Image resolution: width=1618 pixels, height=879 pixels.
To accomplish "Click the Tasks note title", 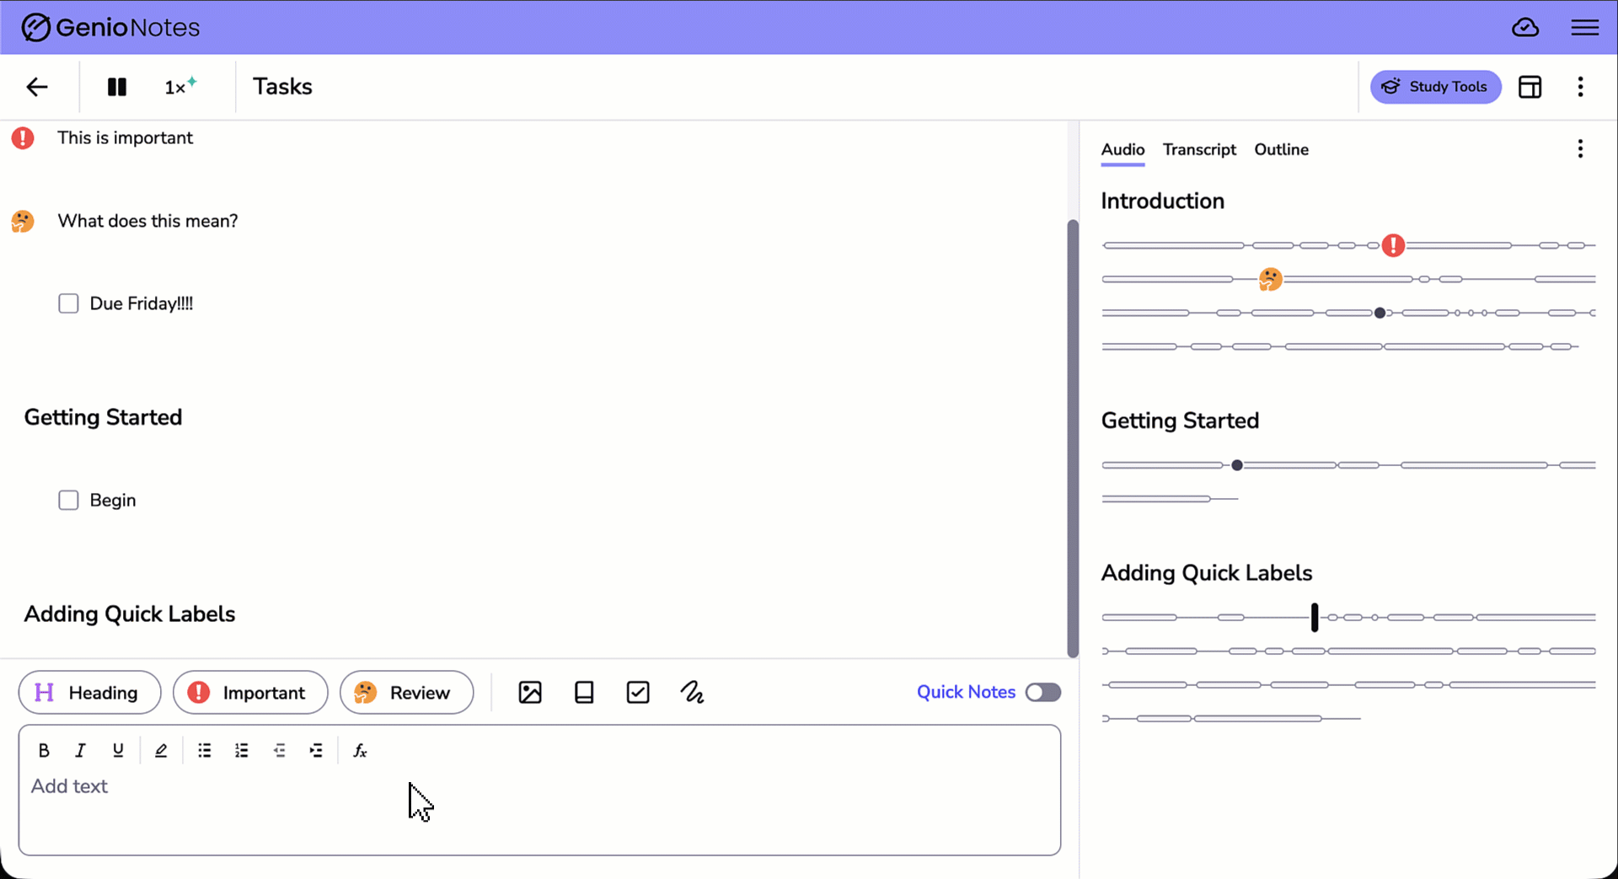I will point(282,87).
